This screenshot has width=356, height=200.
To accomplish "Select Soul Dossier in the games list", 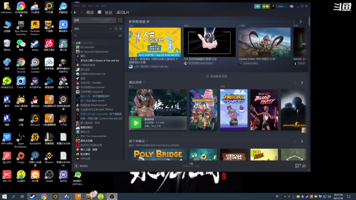I will (x=92, y=87).
